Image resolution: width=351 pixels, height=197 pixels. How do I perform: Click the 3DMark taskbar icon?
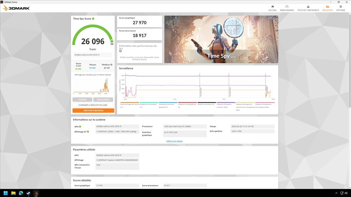click(x=36, y=193)
